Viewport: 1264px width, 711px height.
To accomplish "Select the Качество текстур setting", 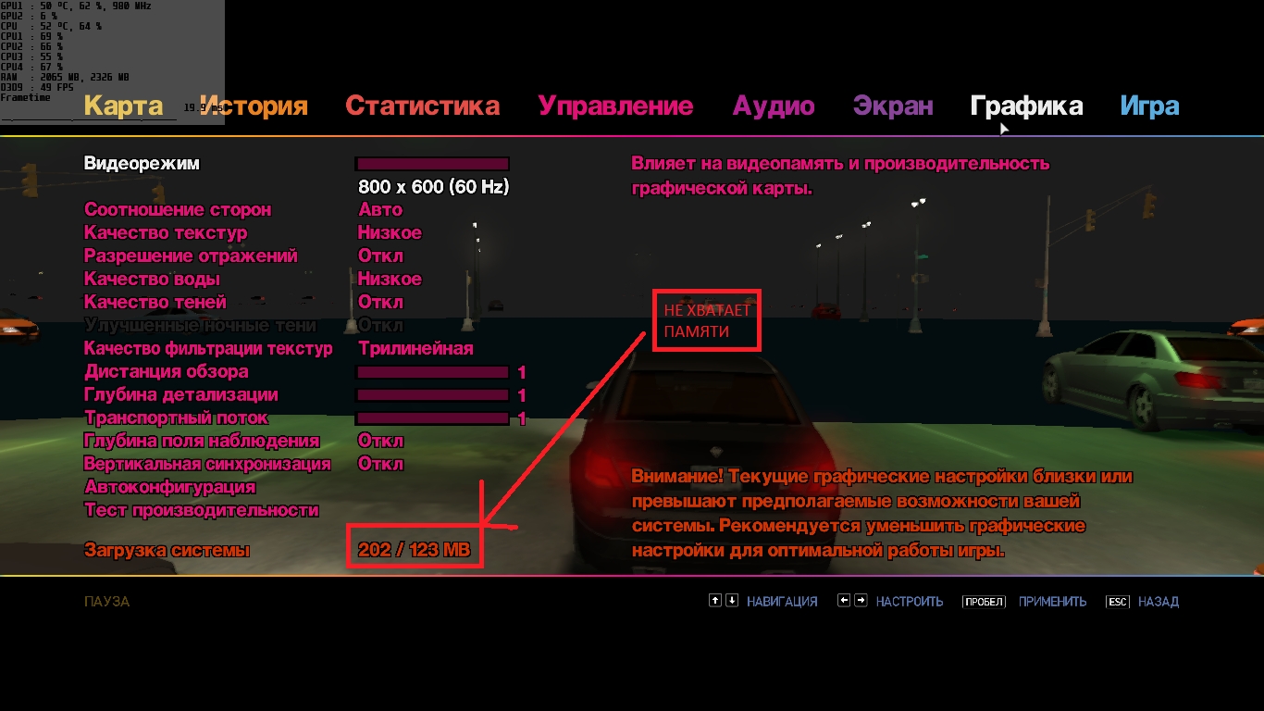I will click(x=166, y=233).
